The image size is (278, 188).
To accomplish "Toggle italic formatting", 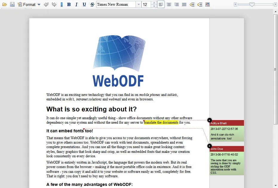I will [x=77, y=4].
